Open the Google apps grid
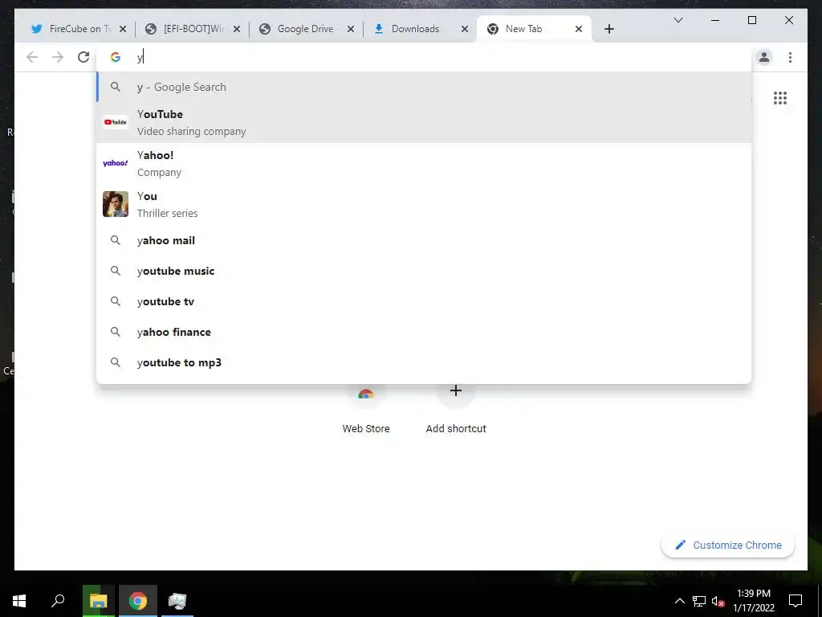The width and height of the screenshot is (822, 617). [780, 97]
